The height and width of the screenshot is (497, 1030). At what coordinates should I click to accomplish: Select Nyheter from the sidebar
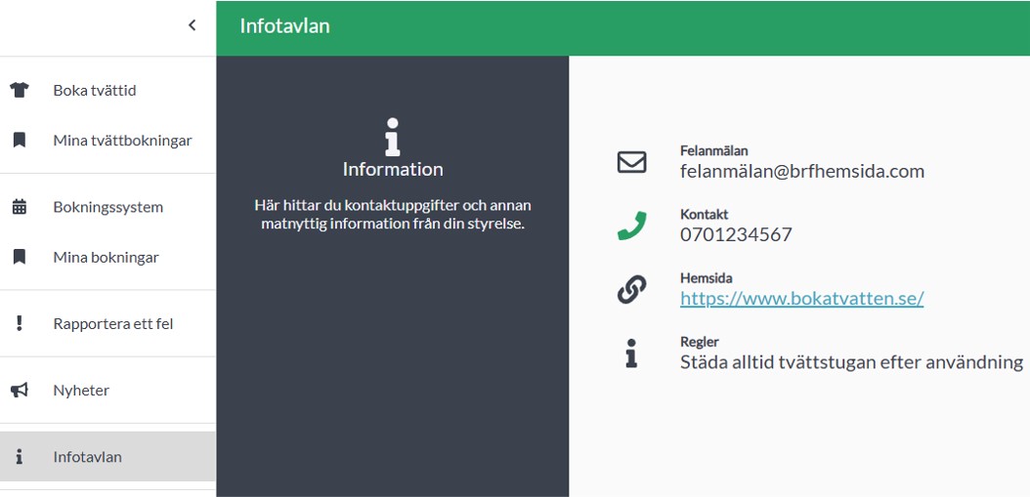click(x=81, y=390)
